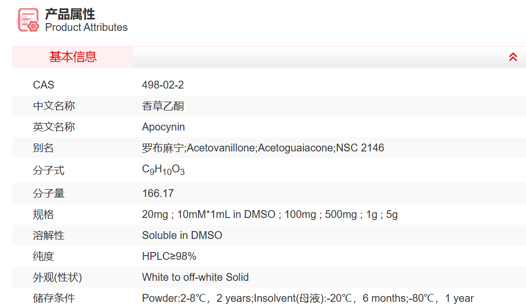Click the Chinese name 香草乙酮 value
Image resolution: width=526 pixels, height=306 pixels.
(x=163, y=106)
